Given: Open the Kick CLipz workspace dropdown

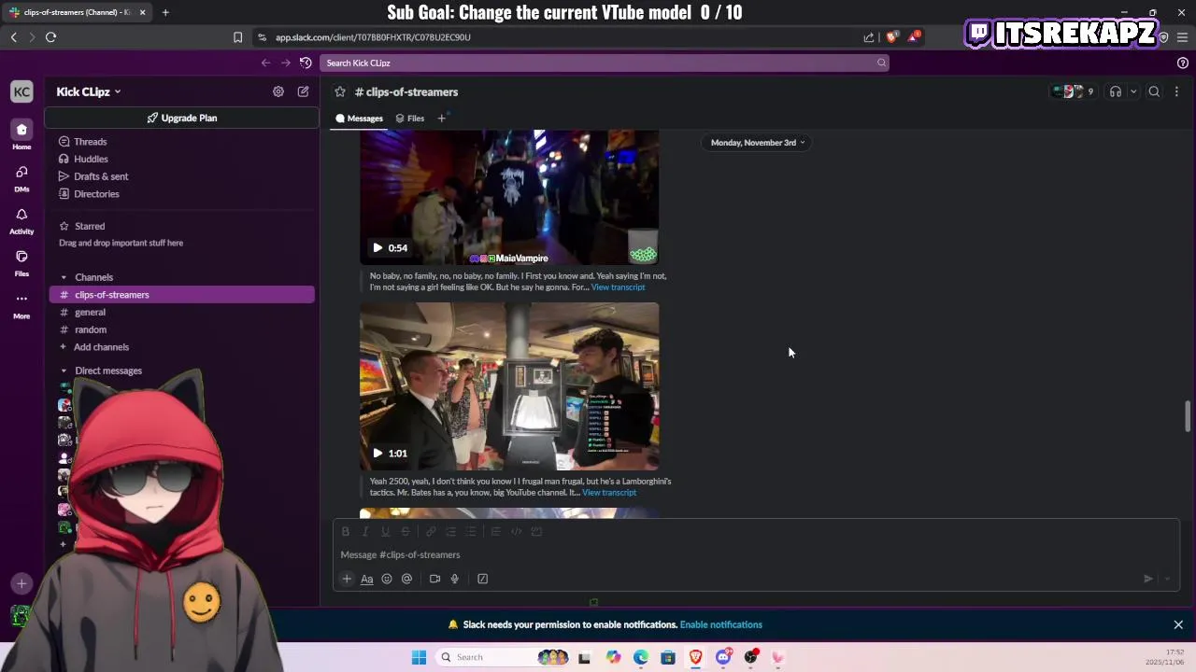Looking at the screenshot, I should pyautogui.click(x=89, y=91).
